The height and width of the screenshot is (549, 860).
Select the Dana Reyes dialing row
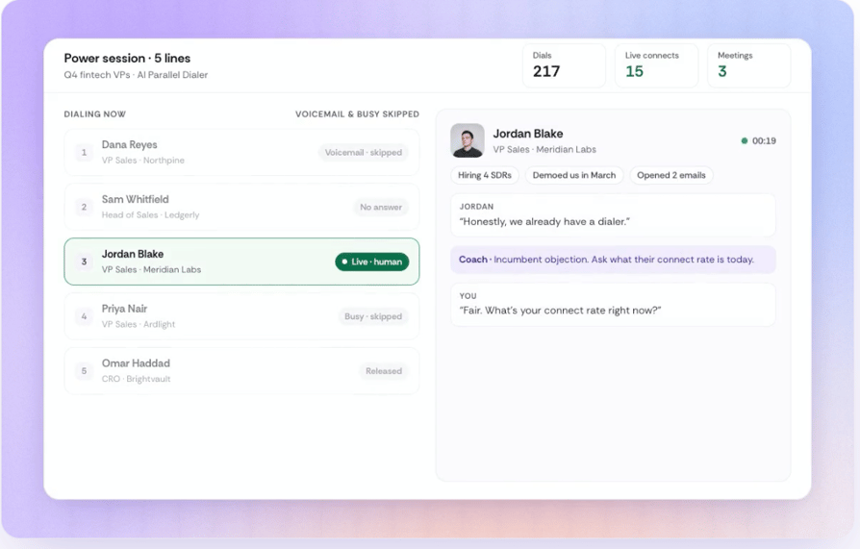click(x=241, y=153)
